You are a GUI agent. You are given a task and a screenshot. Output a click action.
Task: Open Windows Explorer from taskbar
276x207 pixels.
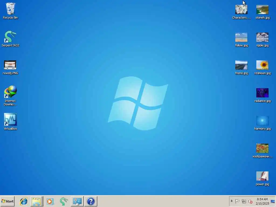point(37,201)
